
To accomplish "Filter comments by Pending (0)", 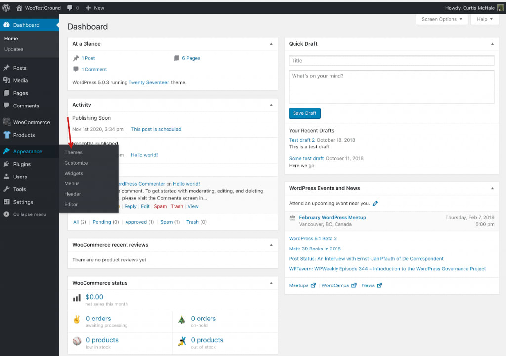I will tap(106, 222).
